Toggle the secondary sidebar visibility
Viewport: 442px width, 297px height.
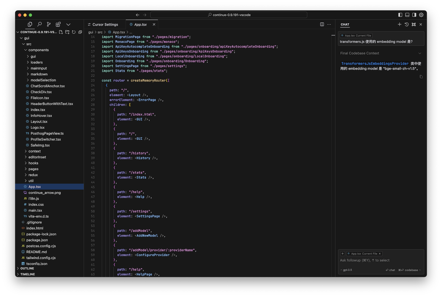[414, 15]
